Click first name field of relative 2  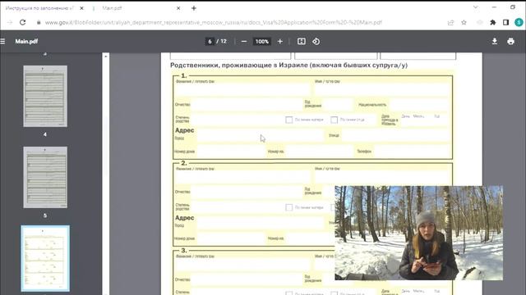point(381,177)
